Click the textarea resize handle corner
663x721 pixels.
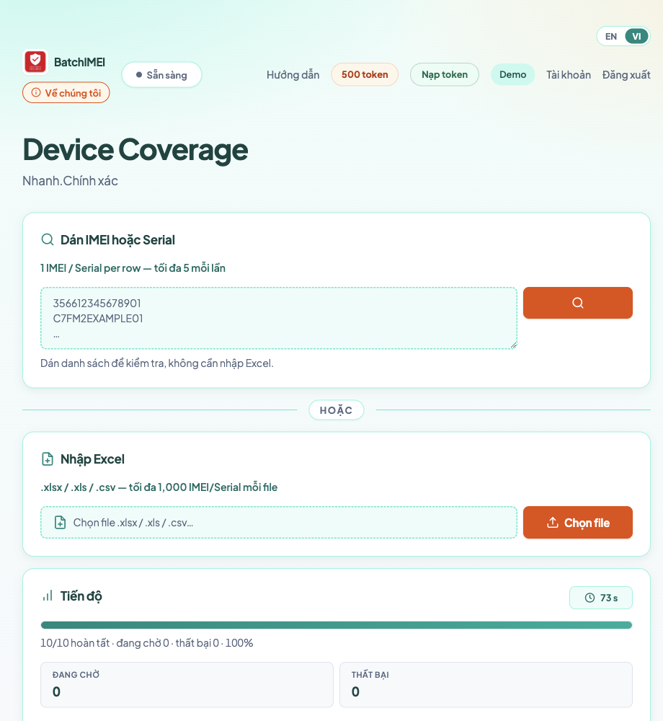pos(513,345)
